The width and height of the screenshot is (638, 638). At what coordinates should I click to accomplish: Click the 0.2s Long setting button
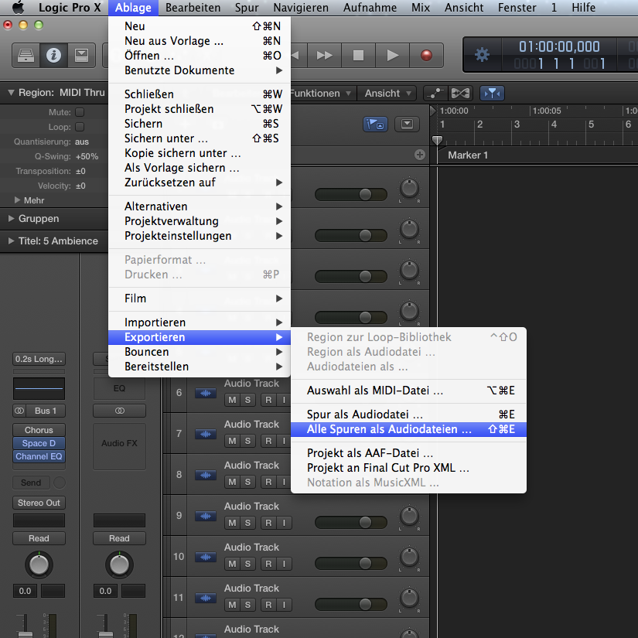coord(39,359)
